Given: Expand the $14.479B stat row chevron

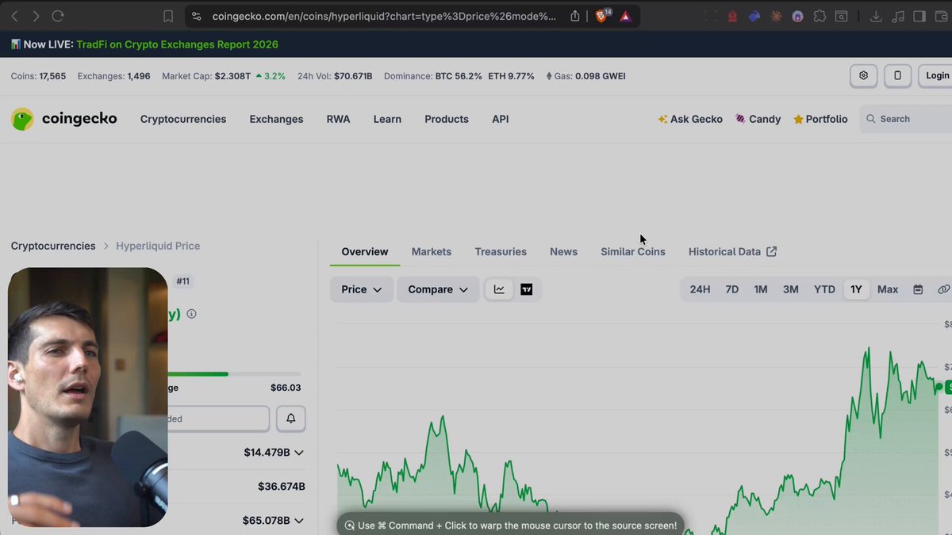Looking at the screenshot, I should 299,453.
